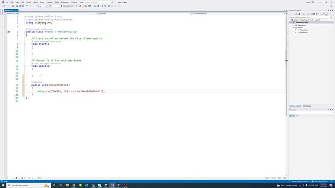Open the Debug configuration dropdown

tap(40, 6)
